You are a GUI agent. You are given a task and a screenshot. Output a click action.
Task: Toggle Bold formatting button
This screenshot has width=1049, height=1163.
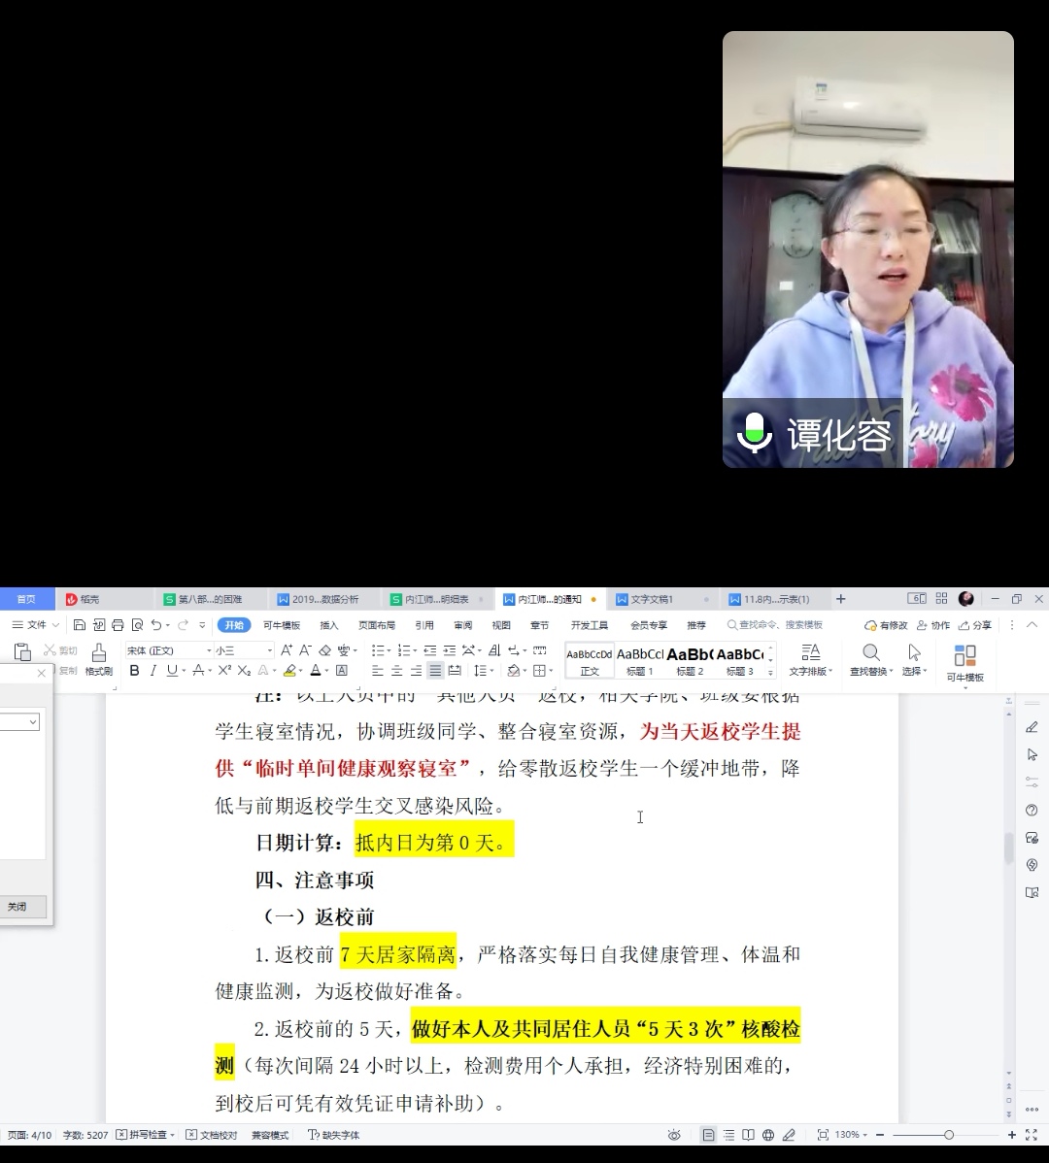[x=134, y=671]
